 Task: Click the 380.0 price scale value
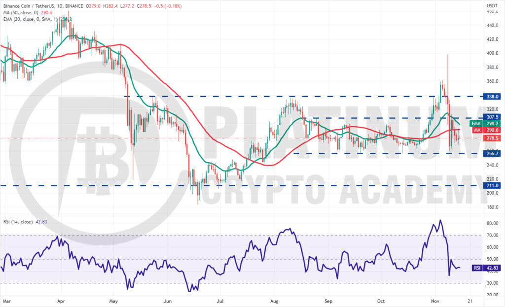tap(493, 67)
